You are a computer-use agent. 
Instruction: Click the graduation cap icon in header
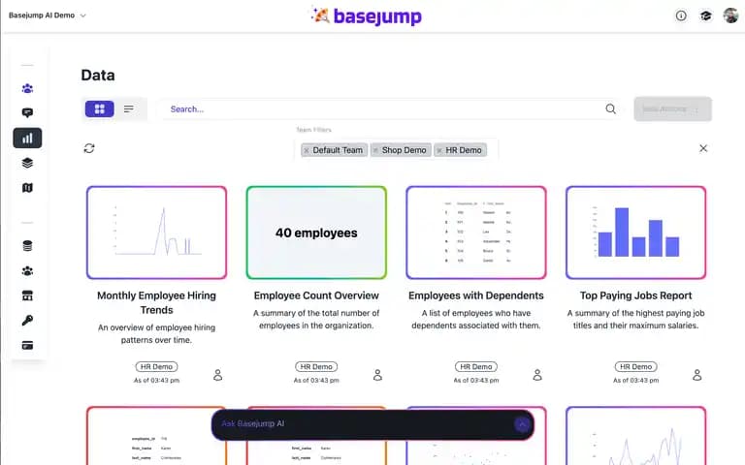pos(706,15)
